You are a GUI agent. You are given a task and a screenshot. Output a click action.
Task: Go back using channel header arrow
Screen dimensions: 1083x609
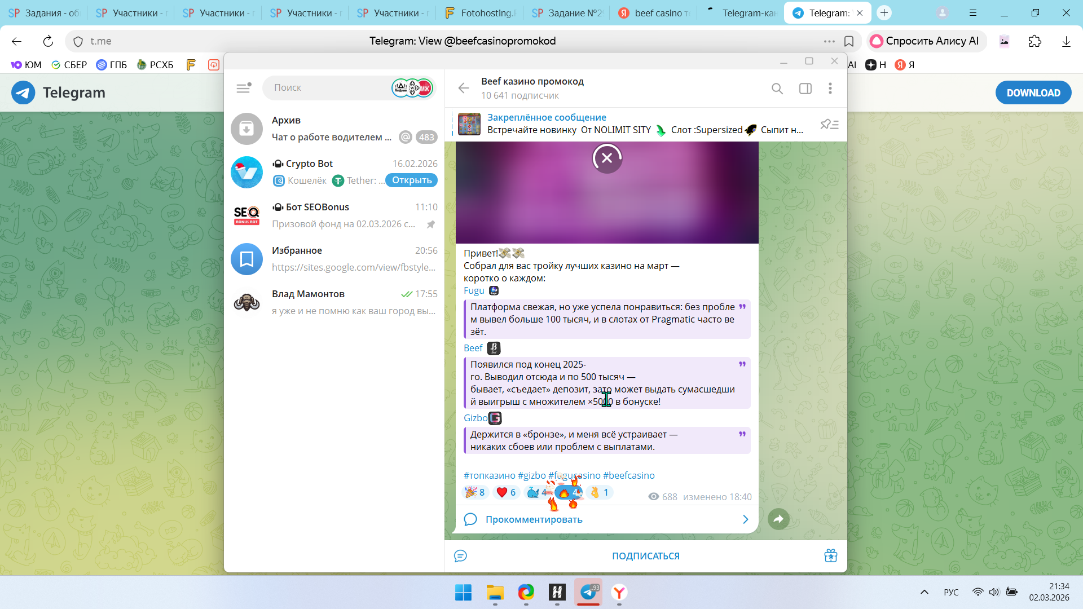(x=464, y=88)
